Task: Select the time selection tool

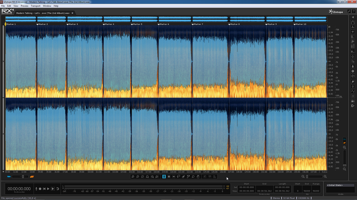Action: 164,177
